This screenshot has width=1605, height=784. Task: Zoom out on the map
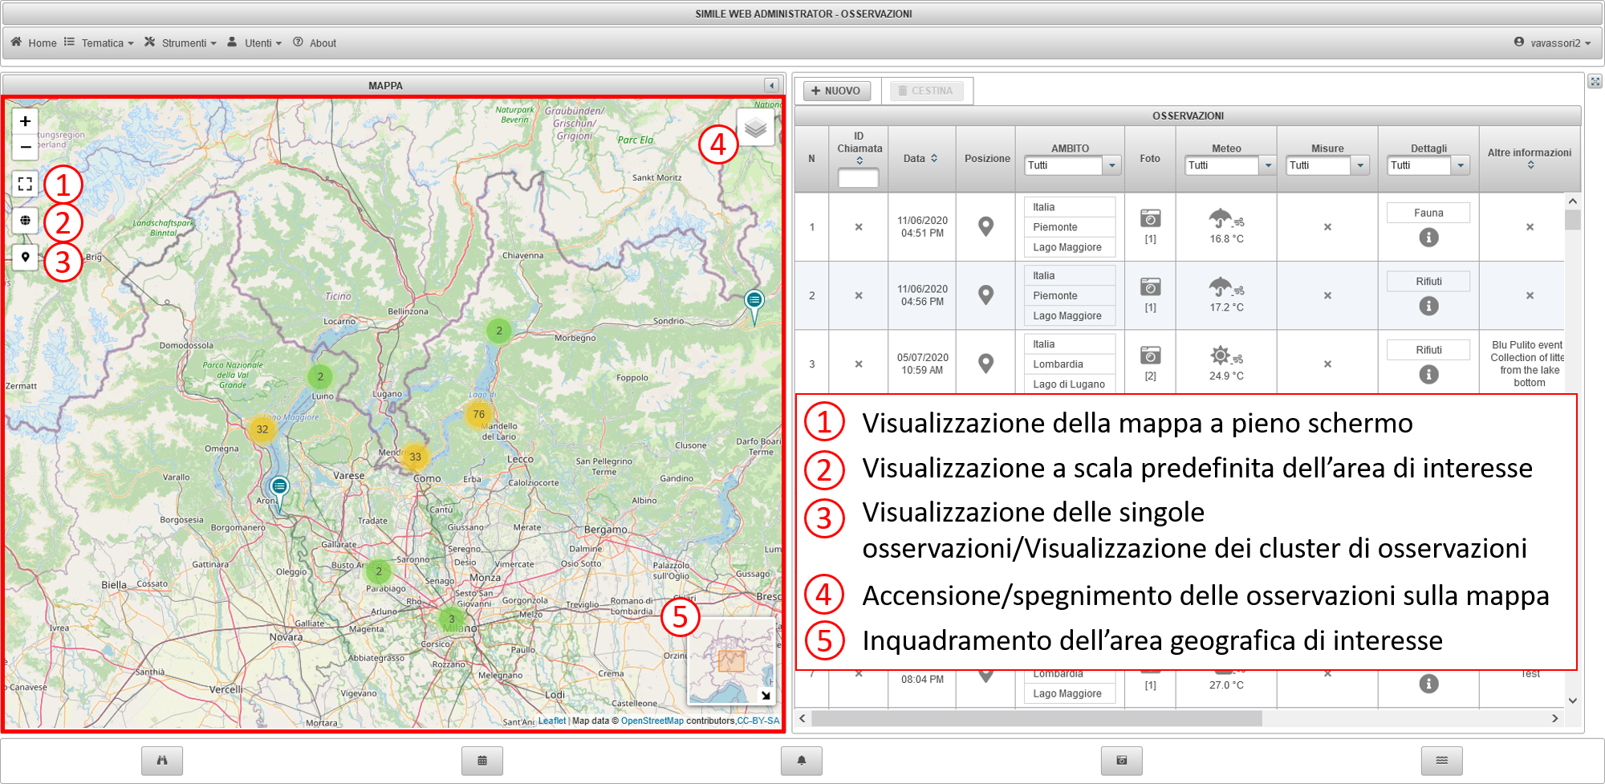click(25, 147)
